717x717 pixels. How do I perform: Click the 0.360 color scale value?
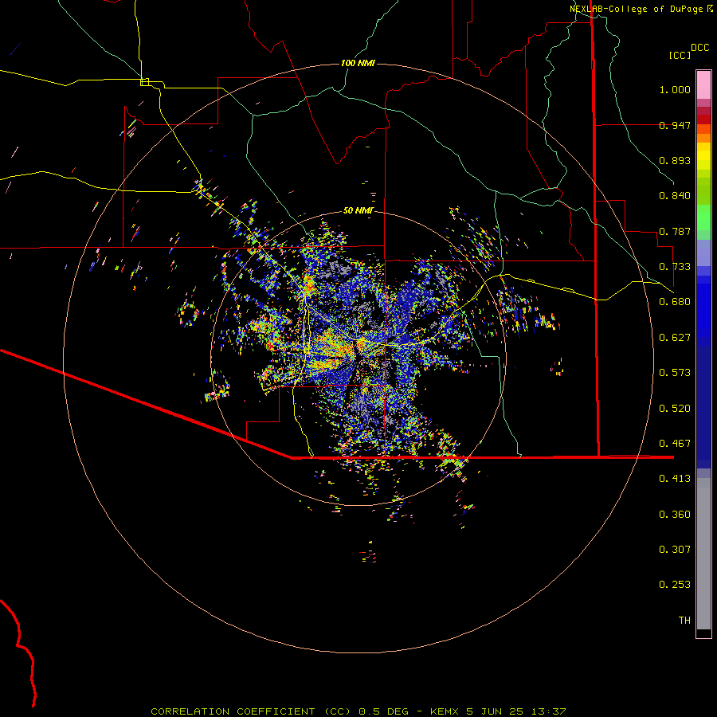pyautogui.click(x=675, y=515)
